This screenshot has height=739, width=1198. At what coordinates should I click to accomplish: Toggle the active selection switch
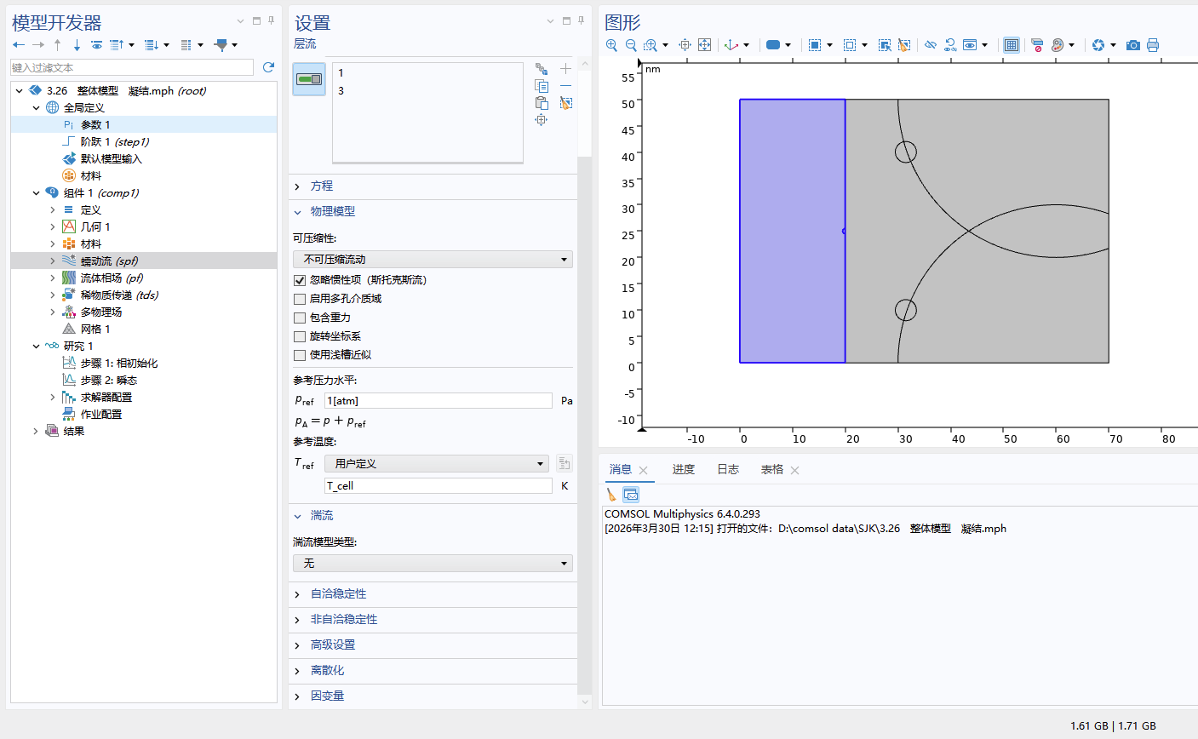(309, 79)
